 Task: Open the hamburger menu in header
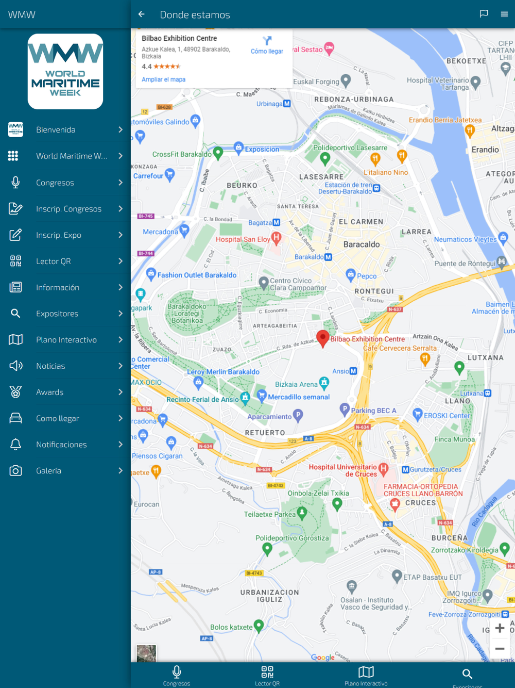coord(504,14)
